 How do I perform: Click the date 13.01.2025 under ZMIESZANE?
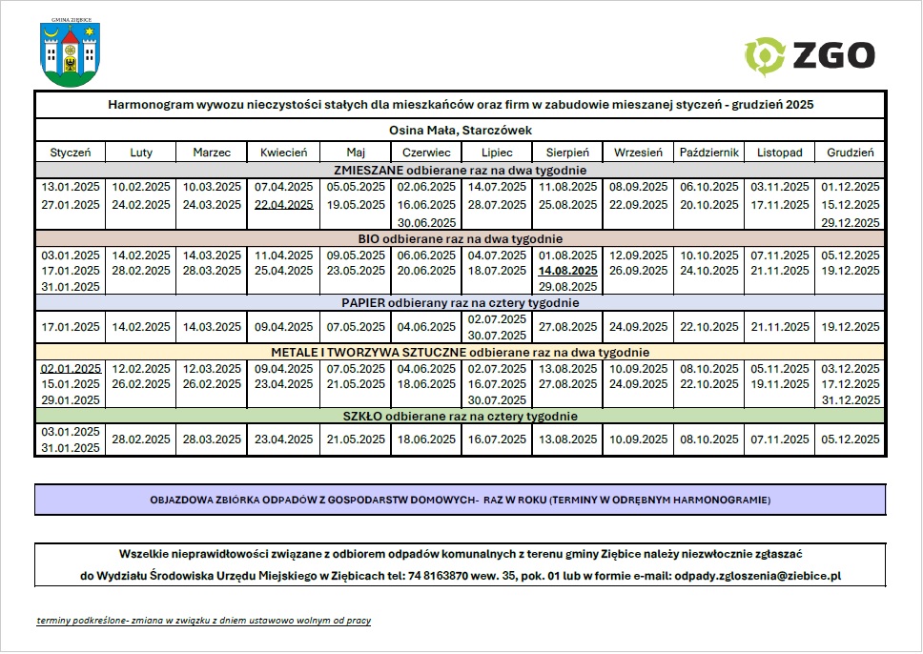point(70,187)
